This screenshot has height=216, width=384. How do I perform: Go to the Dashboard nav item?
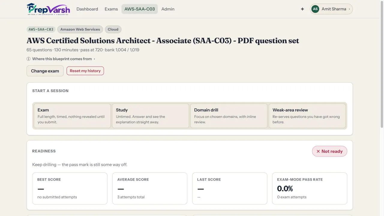[x=87, y=9]
